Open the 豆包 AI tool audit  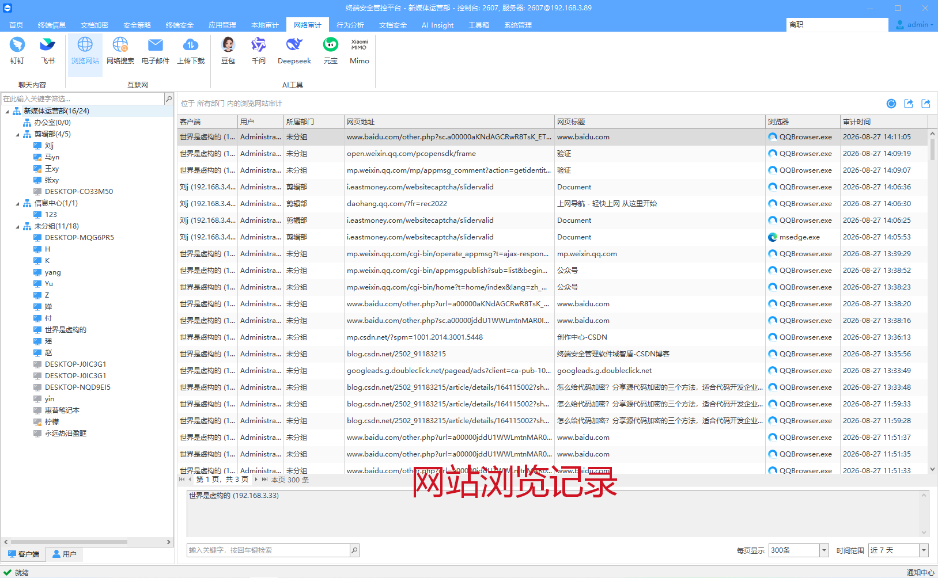(x=228, y=51)
